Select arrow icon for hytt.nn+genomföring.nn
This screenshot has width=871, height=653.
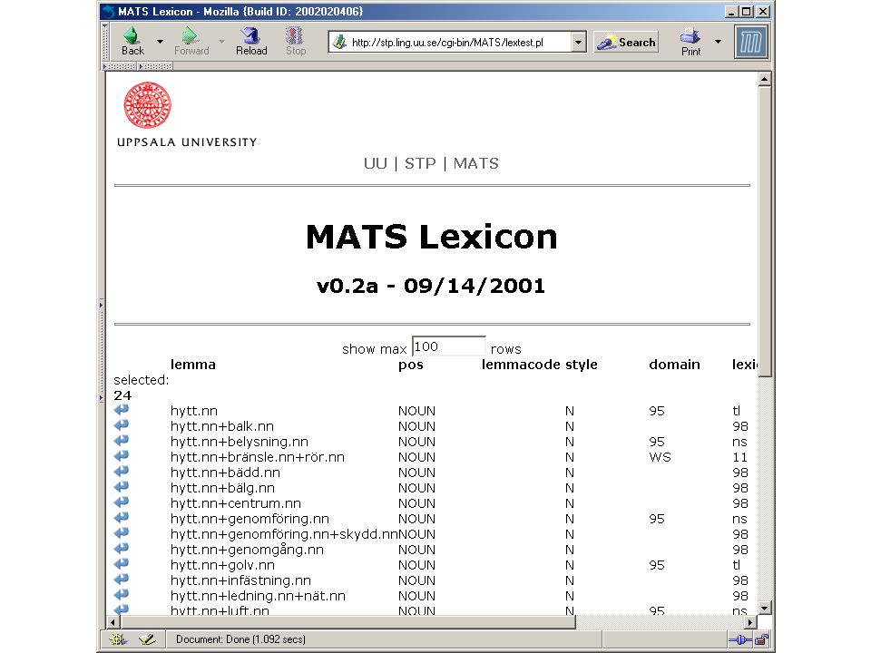(x=122, y=518)
